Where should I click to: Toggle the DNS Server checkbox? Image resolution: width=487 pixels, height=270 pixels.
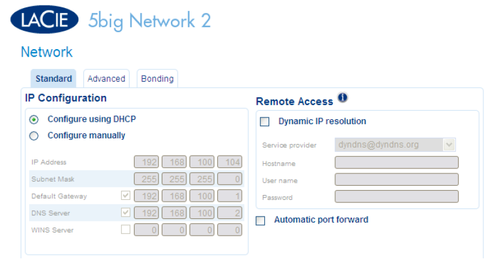(x=125, y=212)
